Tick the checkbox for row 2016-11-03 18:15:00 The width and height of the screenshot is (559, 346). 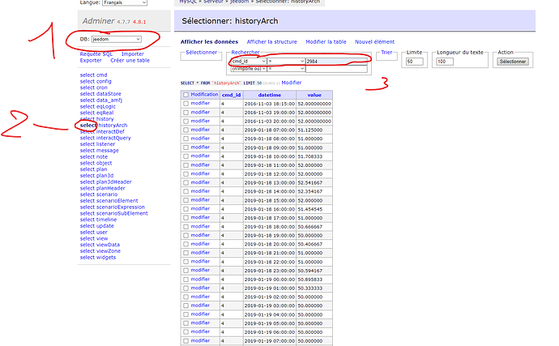[x=186, y=104]
